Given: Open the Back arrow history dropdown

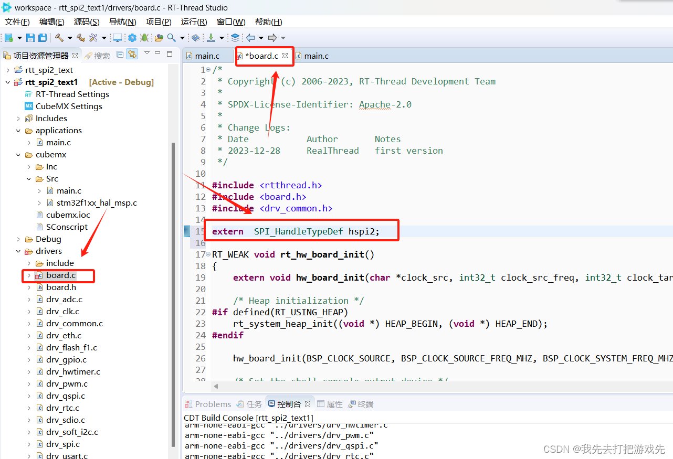Looking at the screenshot, I should [261, 38].
